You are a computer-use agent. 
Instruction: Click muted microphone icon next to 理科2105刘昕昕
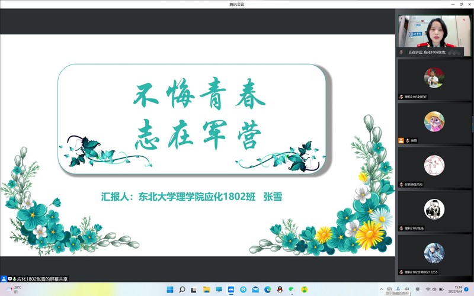(x=401, y=96)
